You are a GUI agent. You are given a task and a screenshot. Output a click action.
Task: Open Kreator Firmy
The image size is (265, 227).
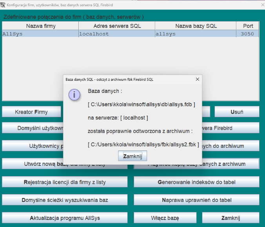31,112
